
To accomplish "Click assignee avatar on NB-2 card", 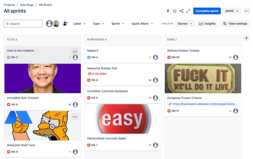I will (75, 57).
